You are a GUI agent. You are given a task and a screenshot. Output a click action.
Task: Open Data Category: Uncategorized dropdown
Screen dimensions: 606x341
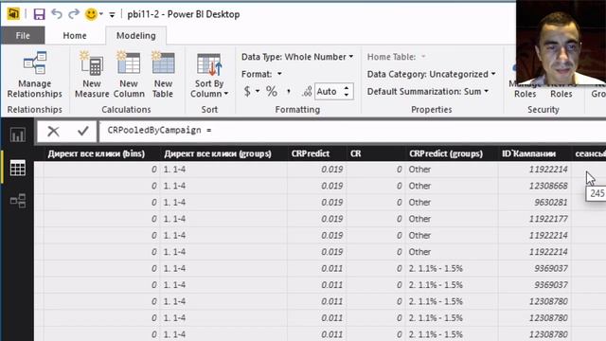coord(431,74)
